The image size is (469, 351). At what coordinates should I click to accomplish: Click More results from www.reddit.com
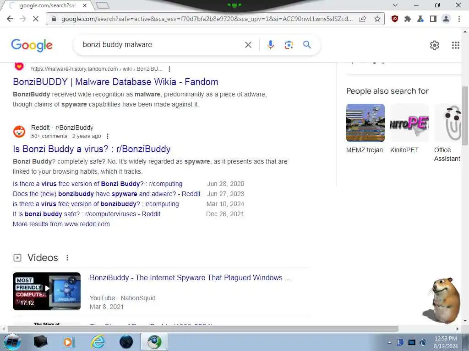click(x=61, y=224)
